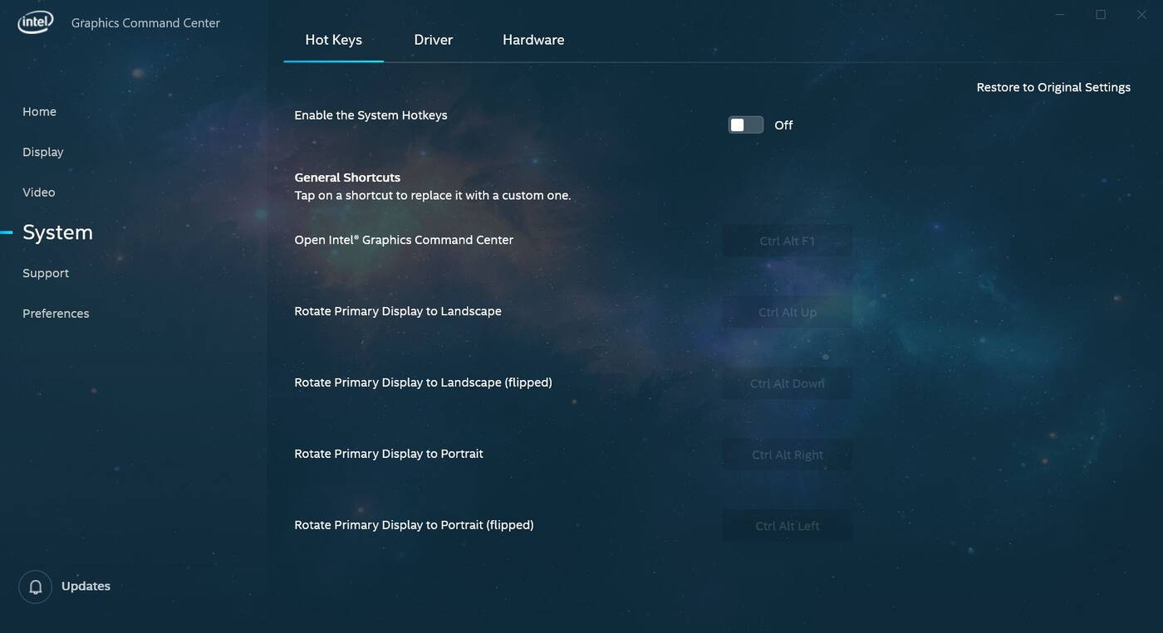The width and height of the screenshot is (1163, 633).
Task: Go to the Display section
Action: click(43, 152)
